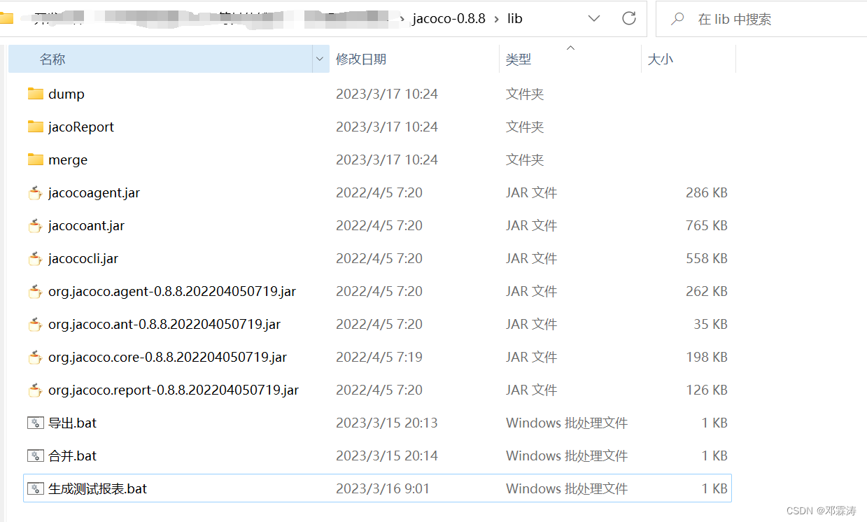The image size is (867, 522).
Task: Go to jacoco-0.8.8 in breadcrumb
Action: point(449,19)
